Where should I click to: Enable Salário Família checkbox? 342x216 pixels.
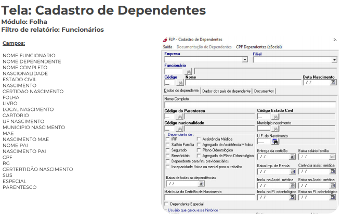click(168, 145)
